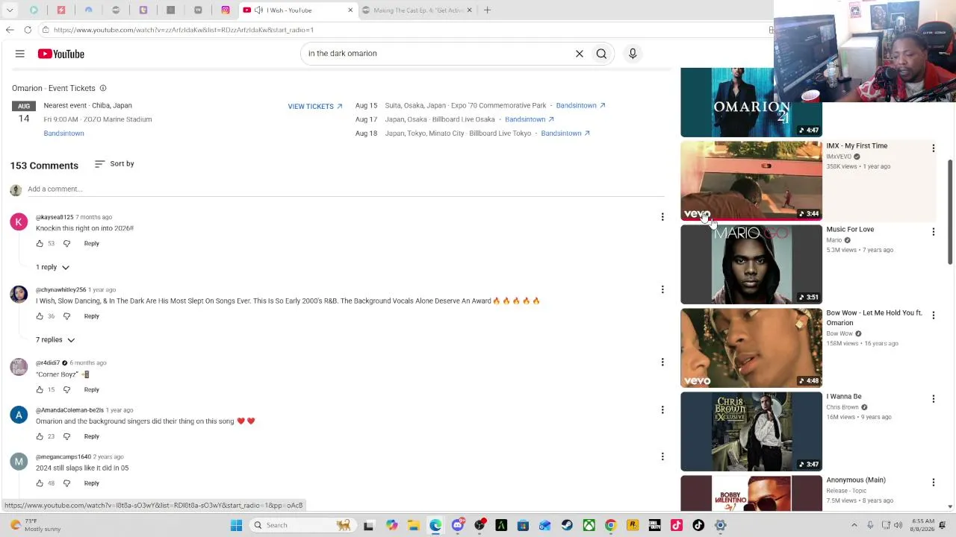Image resolution: width=956 pixels, height=537 pixels.
Task: Go to the YouTube home logo
Action: [61, 54]
